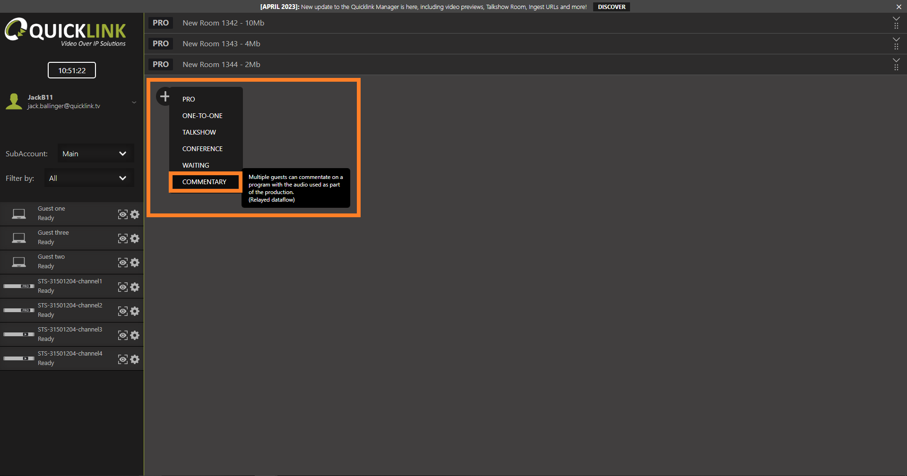Click PRO badge of New Room 1342
Image resolution: width=907 pixels, height=476 pixels.
pyautogui.click(x=161, y=23)
